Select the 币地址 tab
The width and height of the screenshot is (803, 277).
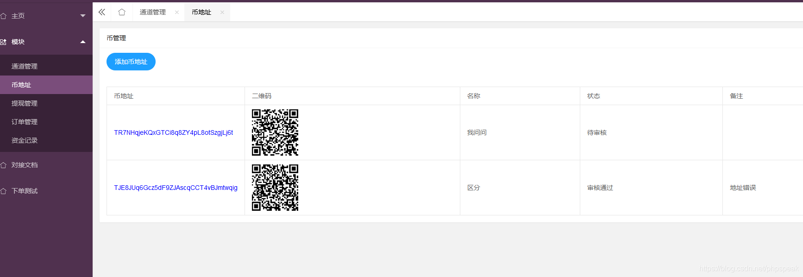coord(201,12)
